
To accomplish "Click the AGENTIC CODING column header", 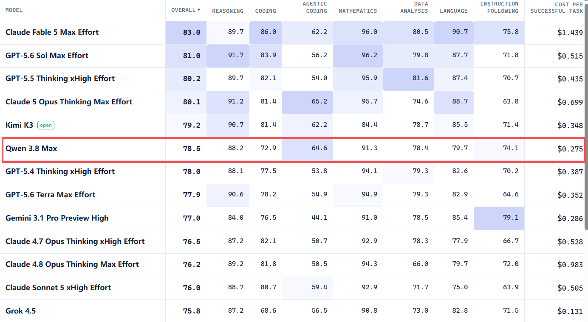I will [315, 7].
